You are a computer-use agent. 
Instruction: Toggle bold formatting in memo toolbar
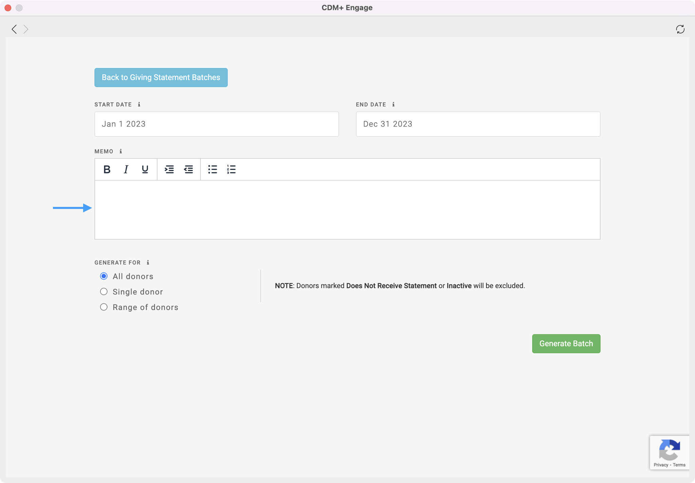click(x=107, y=169)
